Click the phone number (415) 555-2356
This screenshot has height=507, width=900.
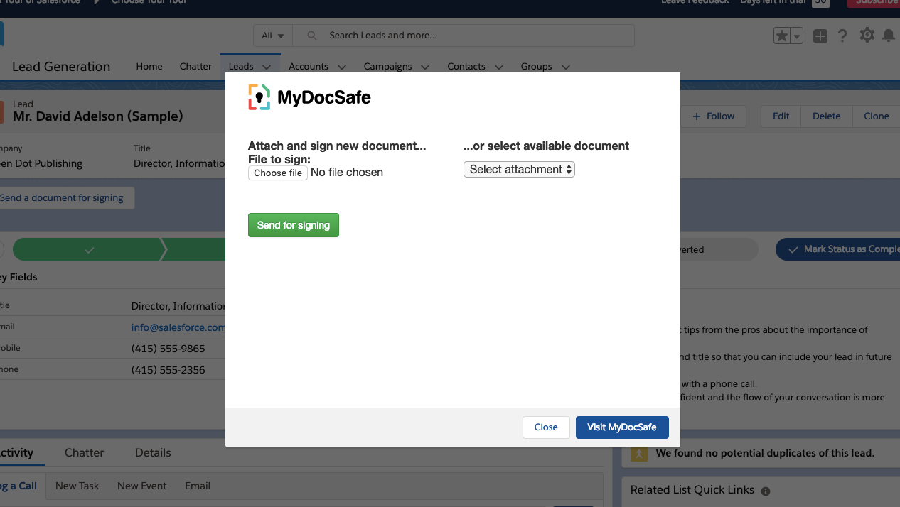tap(168, 369)
